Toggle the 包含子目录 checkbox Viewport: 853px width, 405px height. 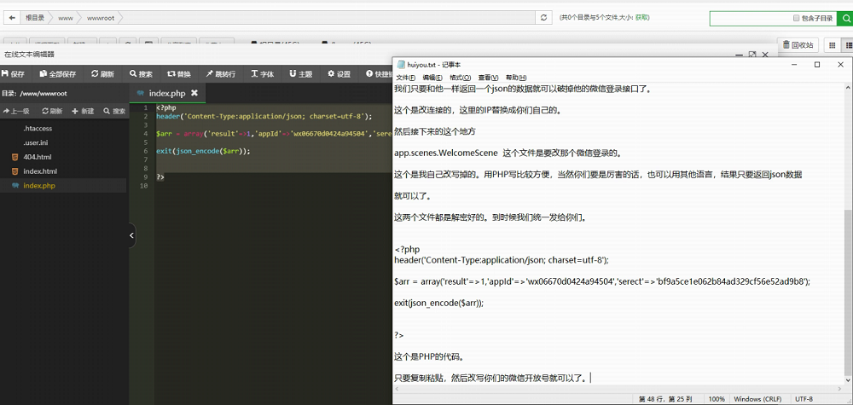[796, 18]
